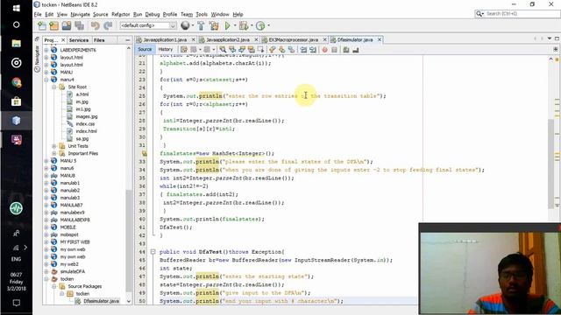
Task: Open the Navigate menu
Action: click(x=80, y=14)
